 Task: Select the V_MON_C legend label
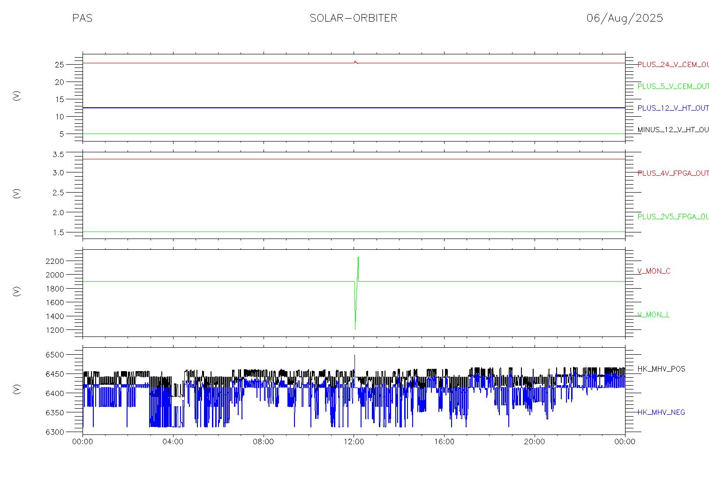click(654, 271)
